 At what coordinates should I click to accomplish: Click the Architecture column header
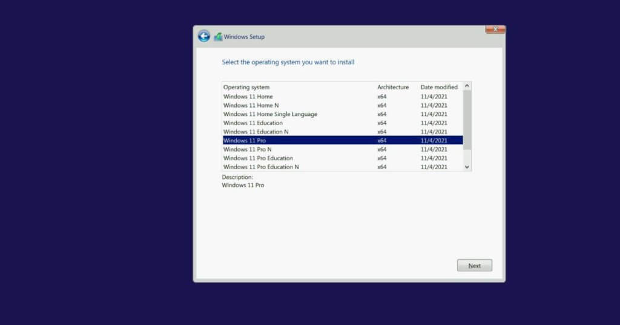click(x=393, y=87)
